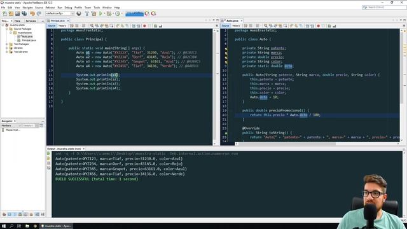The width and height of the screenshot is (407, 229).
Task: Click the Clean and Build Project icon
Action: 93,13
